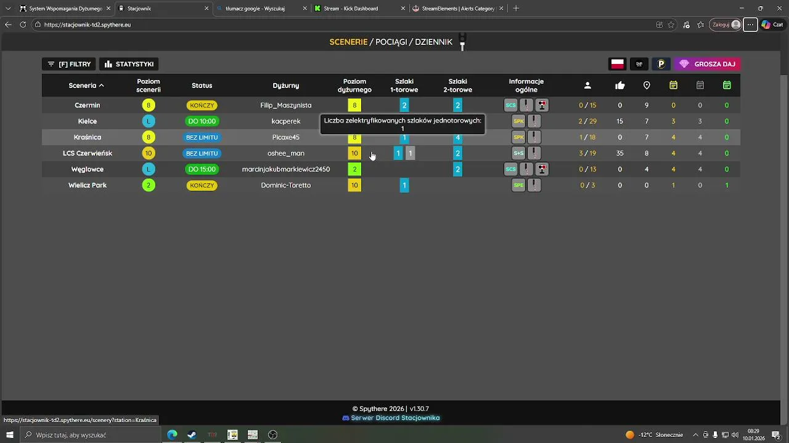Screen dimensions: 789x443
Task: Switch to the POCIĄGI section
Action: point(391,42)
